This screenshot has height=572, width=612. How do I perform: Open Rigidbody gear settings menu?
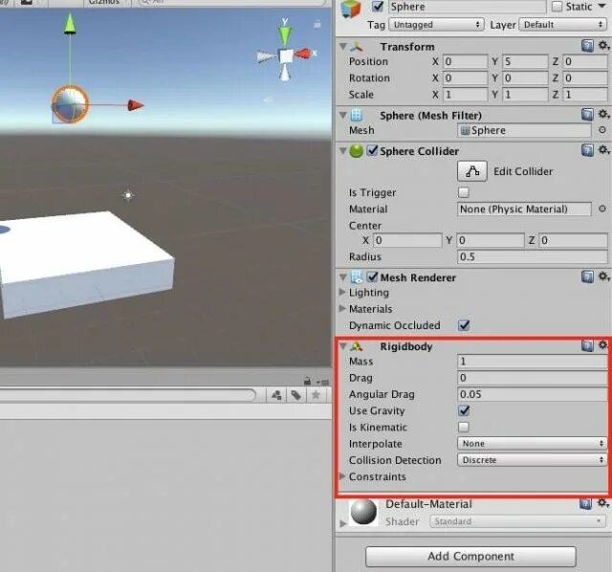(x=603, y=345)
